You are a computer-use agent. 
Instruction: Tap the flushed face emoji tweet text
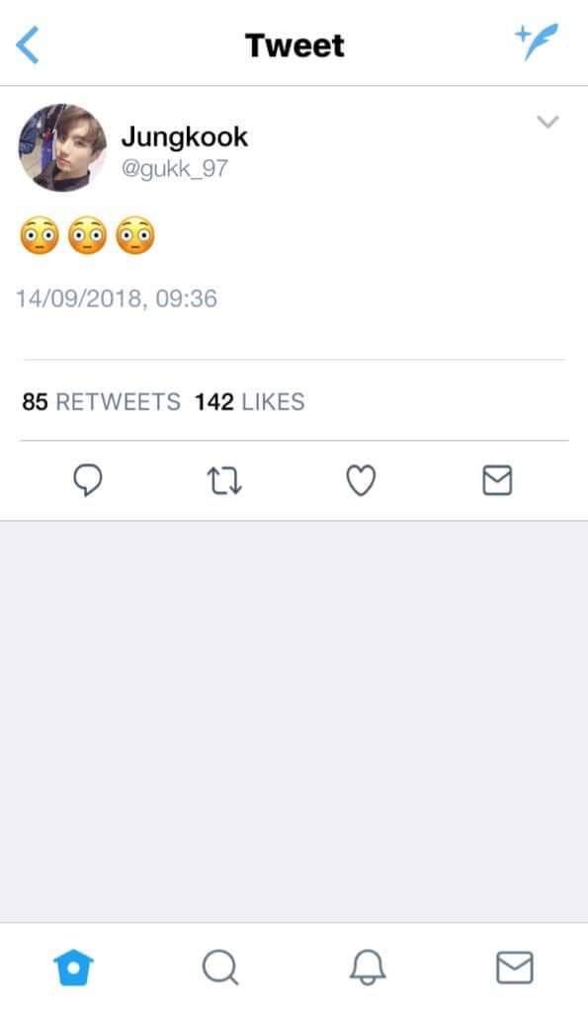[87, 235]
